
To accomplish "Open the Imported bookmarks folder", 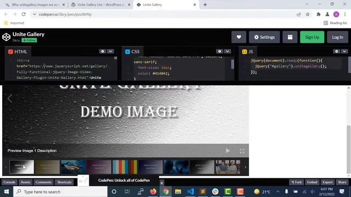I will [x=14, y=23].
